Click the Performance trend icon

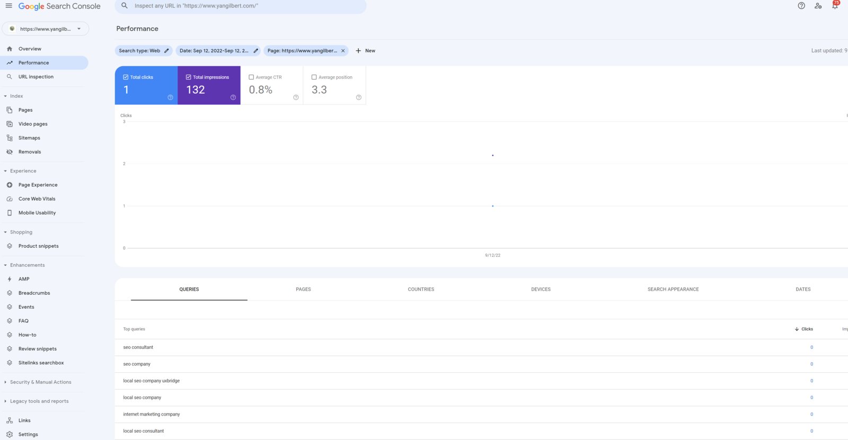click(x=10, y=62)
